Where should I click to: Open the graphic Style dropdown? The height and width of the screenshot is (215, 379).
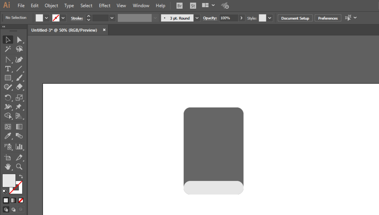tap(269, 18)
